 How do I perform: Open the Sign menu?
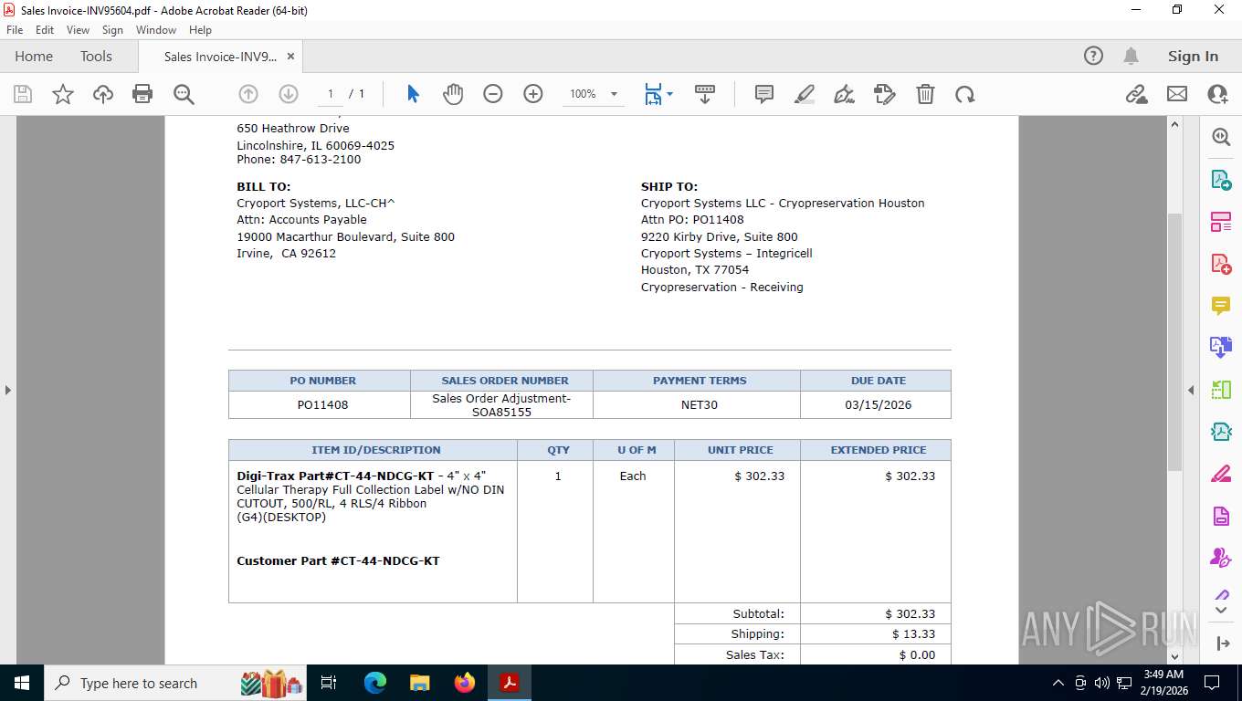point(112,30)
